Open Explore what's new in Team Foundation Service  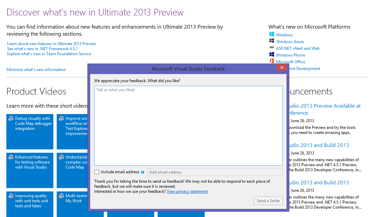pyautogui.click(x=49, y=54)
